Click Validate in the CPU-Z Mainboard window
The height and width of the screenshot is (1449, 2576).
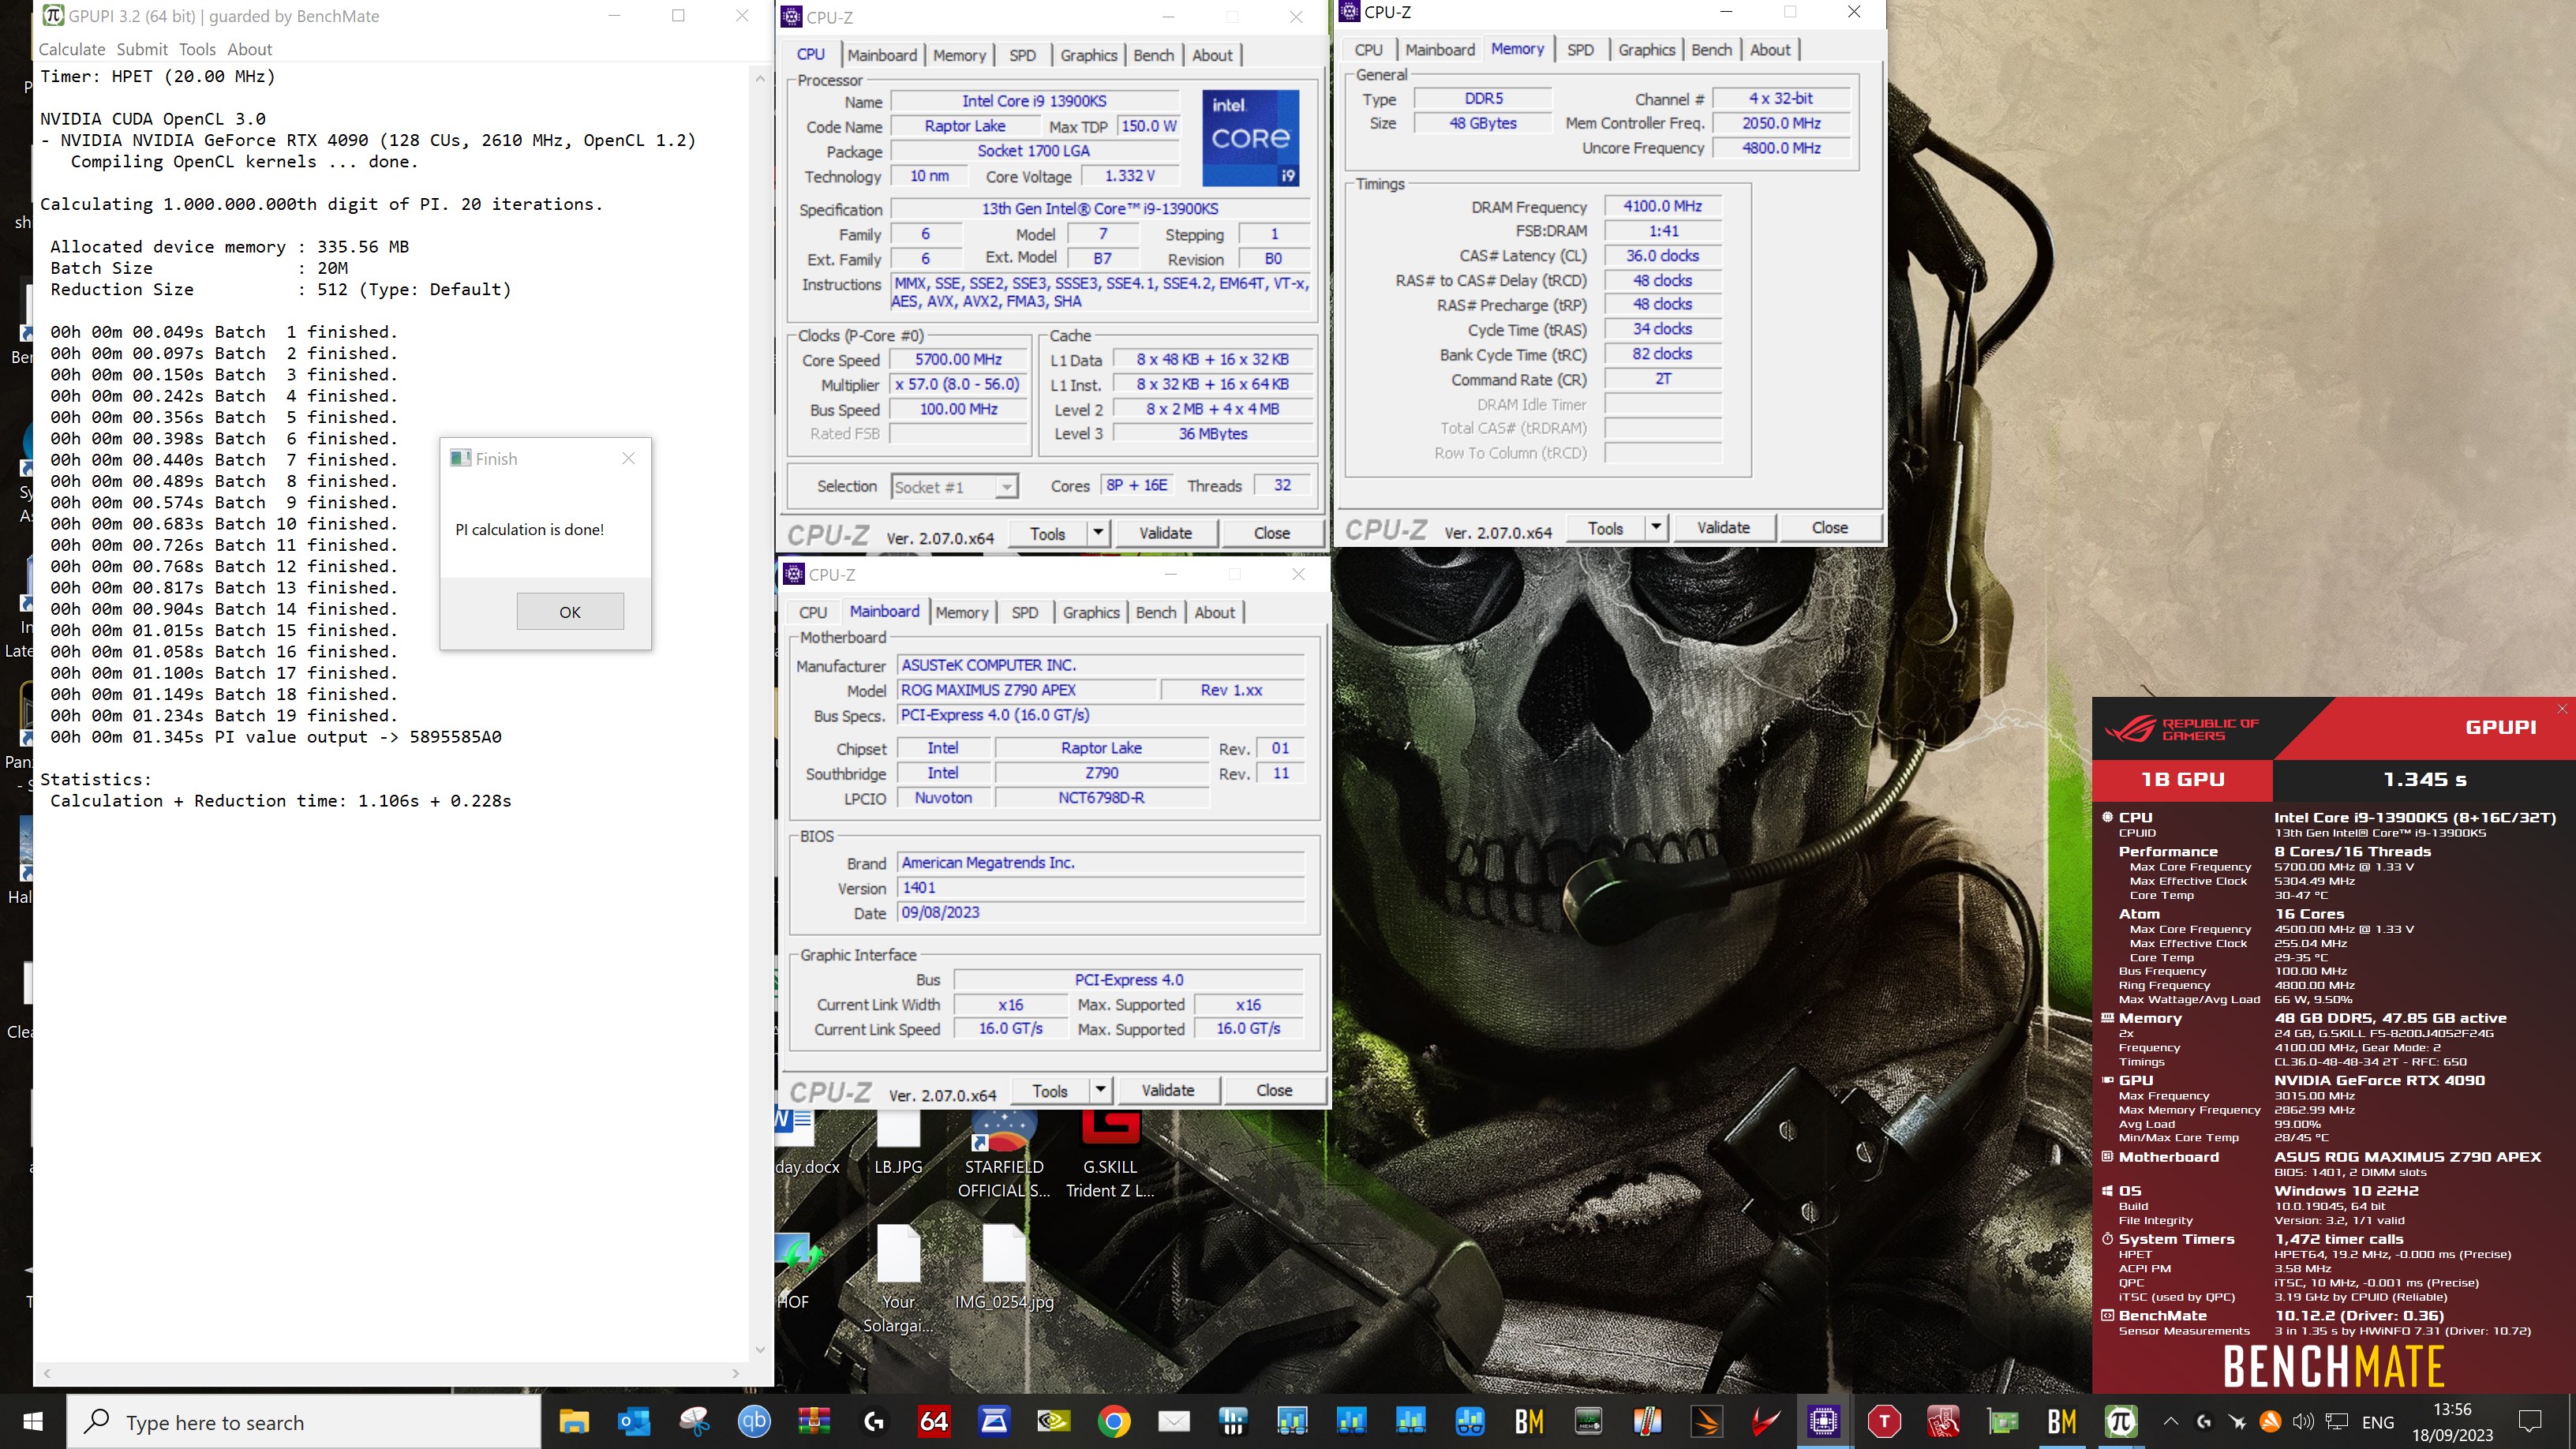1167,1090
